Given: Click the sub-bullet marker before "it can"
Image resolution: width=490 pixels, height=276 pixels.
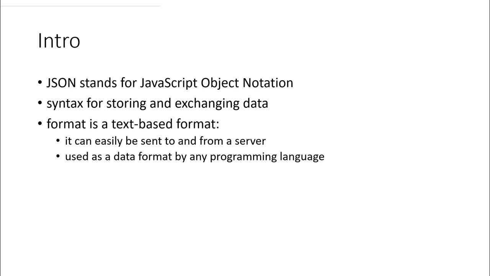Looking at the screenshot, I should pos(58,141).
